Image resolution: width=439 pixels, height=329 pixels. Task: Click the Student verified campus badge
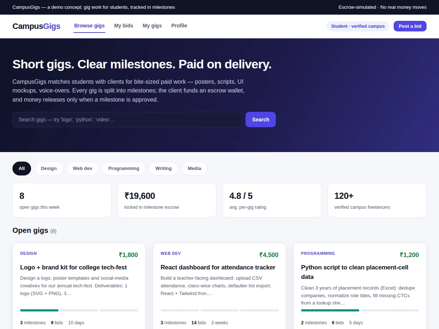(x=358, y=26)
